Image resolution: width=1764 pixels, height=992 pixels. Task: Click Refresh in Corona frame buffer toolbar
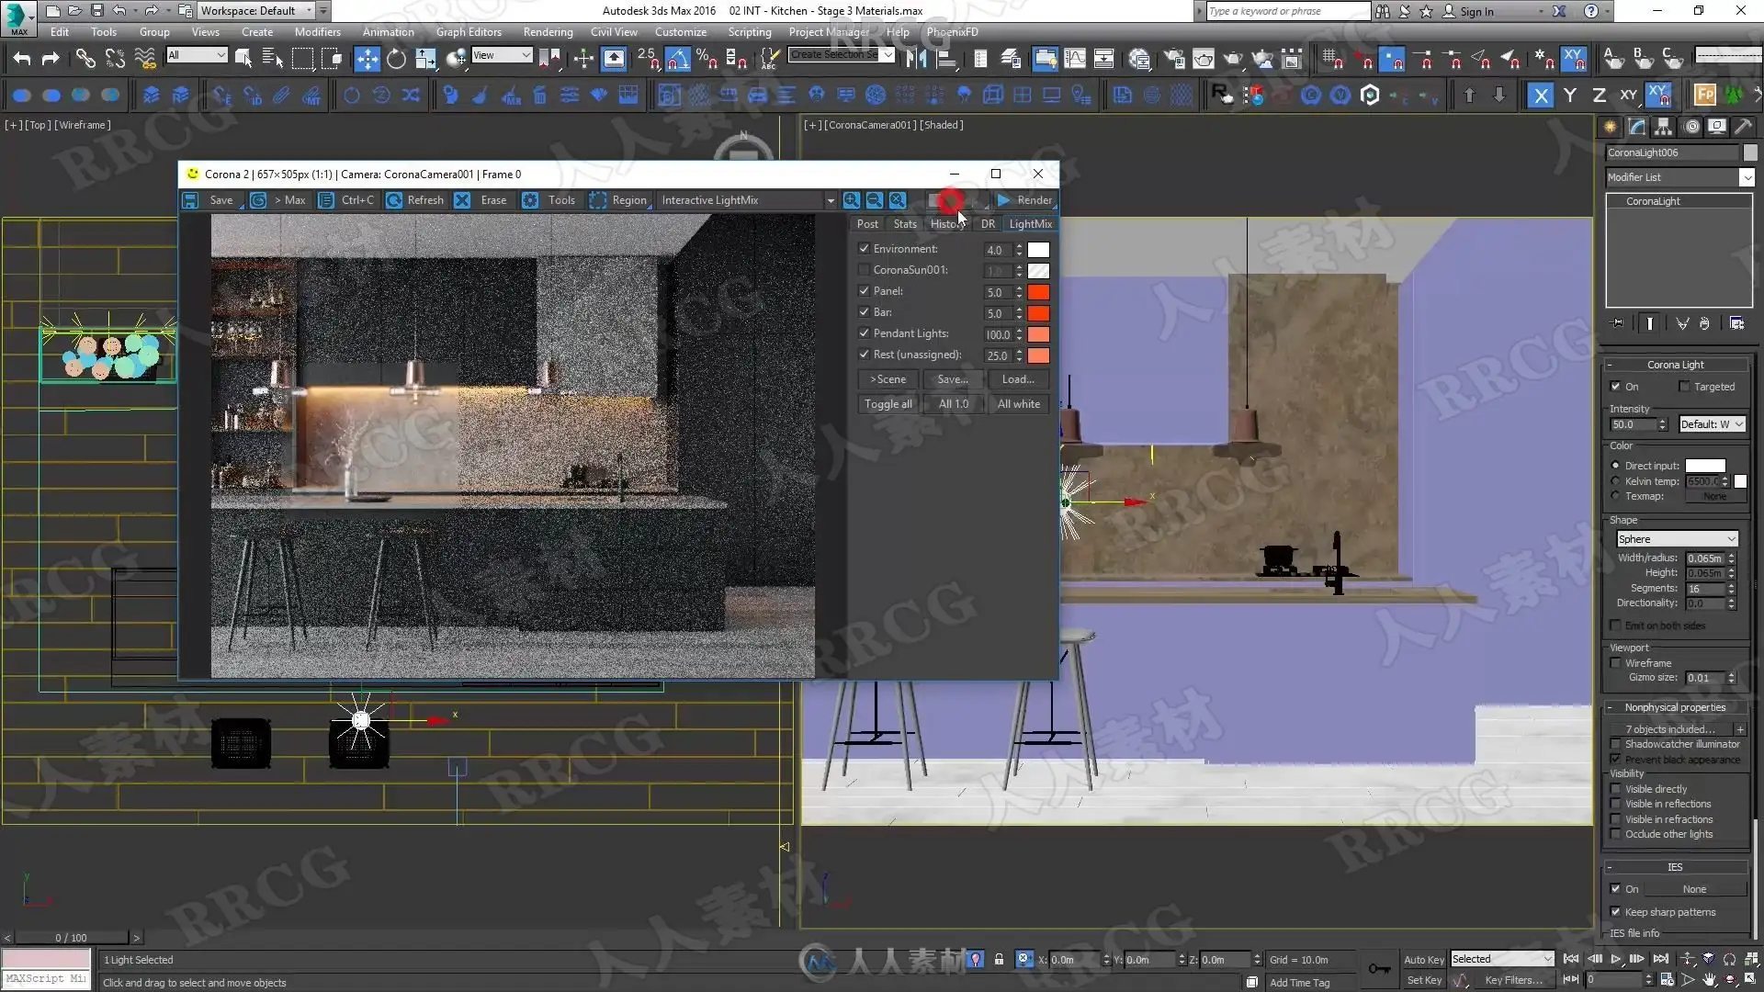[x=415, y=199]
